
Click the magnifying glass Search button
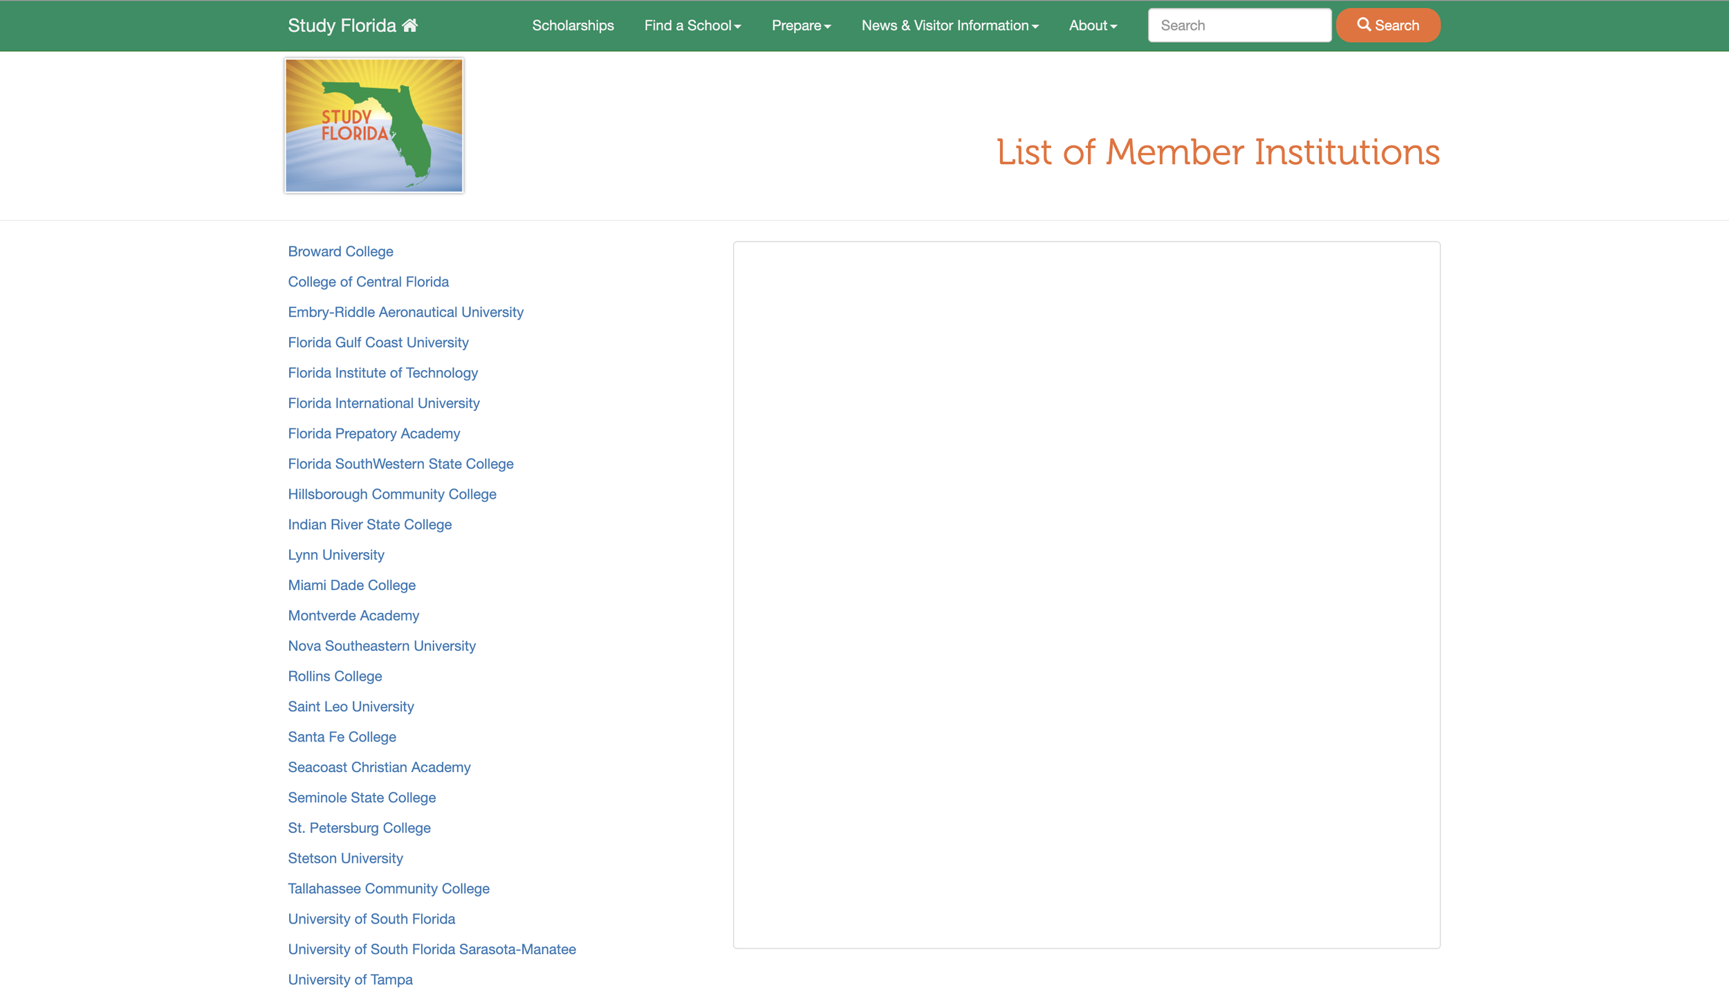coord(1387,26)
